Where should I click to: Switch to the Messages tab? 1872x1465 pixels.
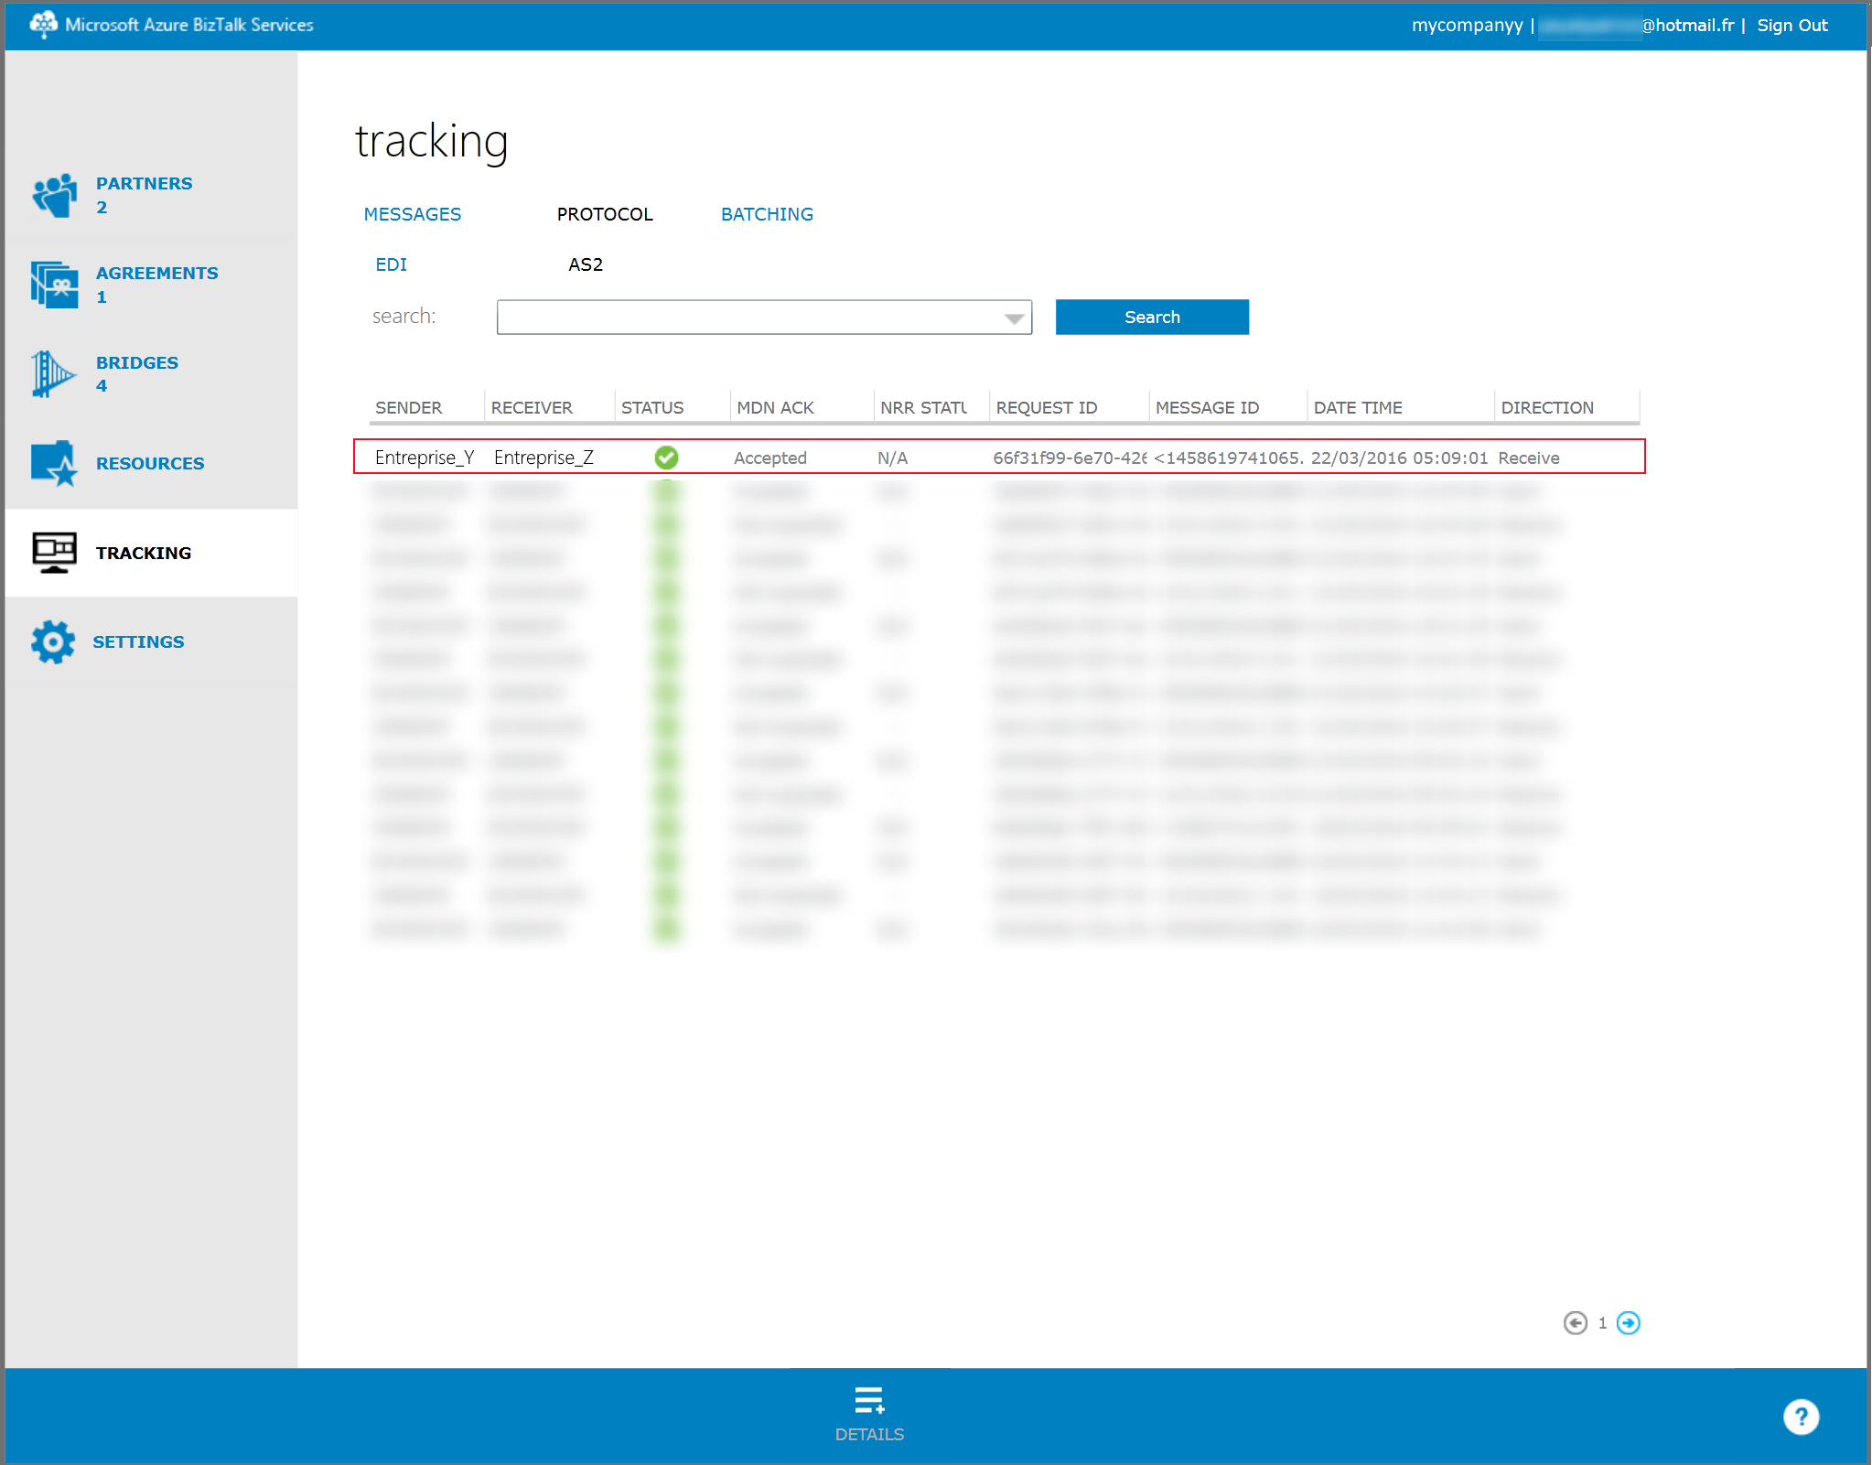pyautogui.click(x=413, y=214)
